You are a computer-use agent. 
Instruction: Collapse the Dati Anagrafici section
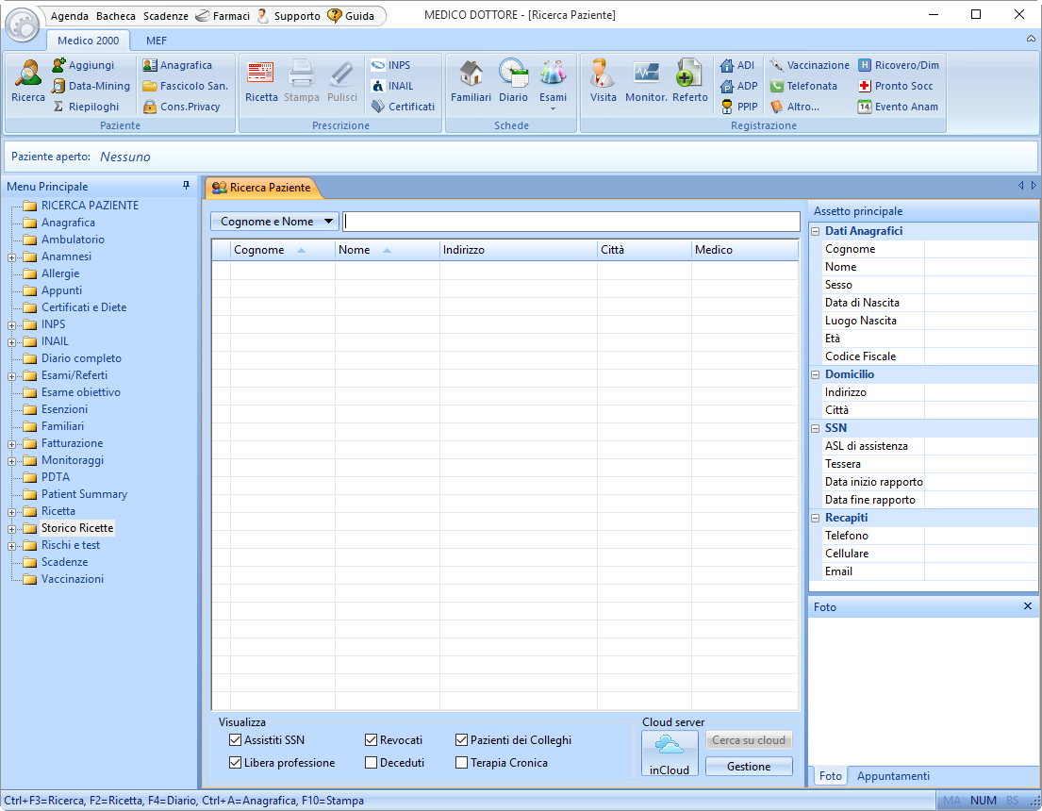(816, 231)
